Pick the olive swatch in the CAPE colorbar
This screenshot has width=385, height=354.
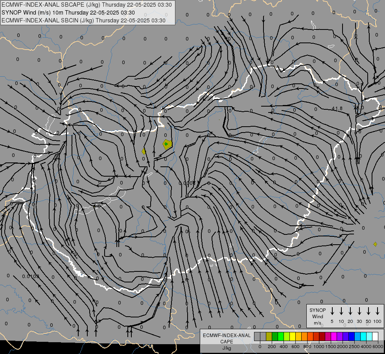pos(269,336)
